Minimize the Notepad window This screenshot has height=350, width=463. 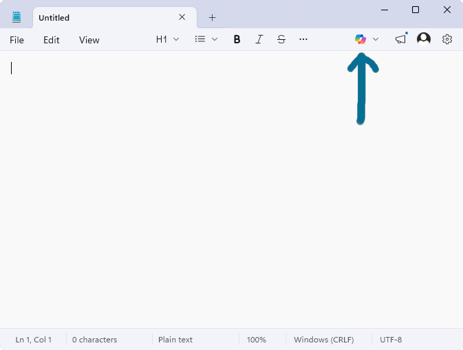[x=385, y=10]
